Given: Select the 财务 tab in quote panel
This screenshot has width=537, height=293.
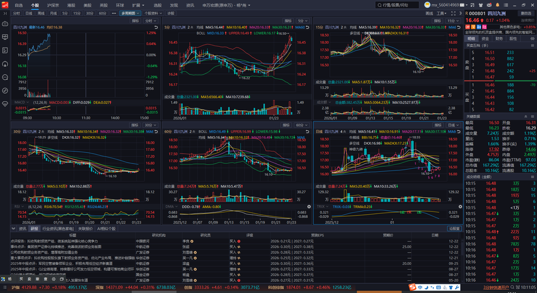Looking at the screenshot, I should pos(499,39).
